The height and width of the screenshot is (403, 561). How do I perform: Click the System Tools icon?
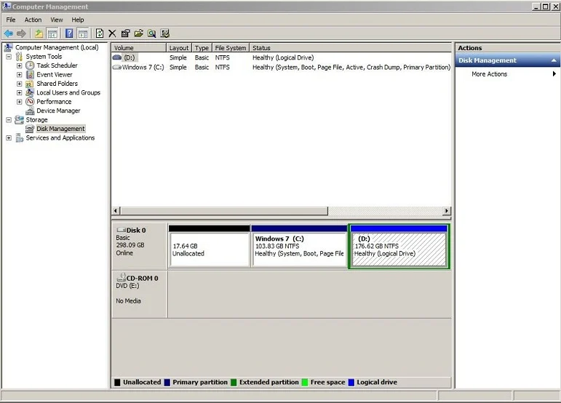point(20,57)
